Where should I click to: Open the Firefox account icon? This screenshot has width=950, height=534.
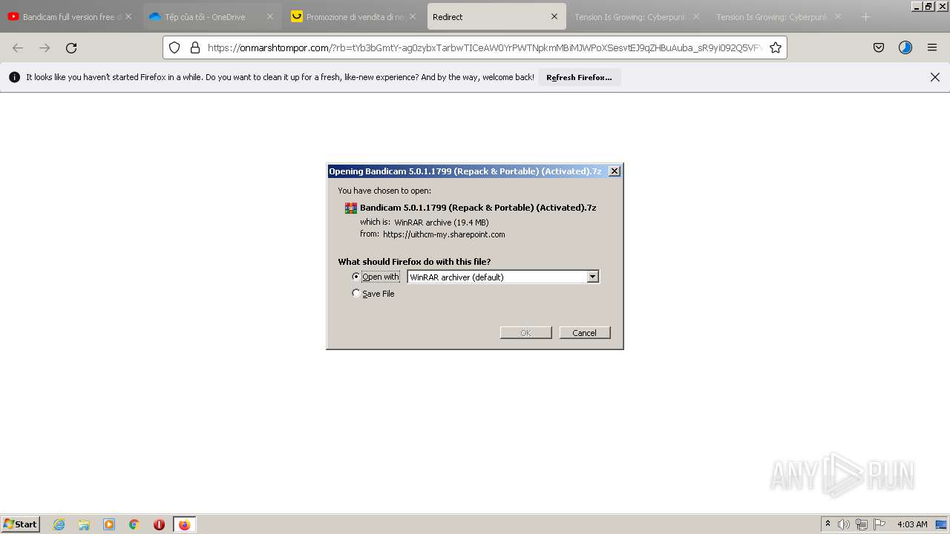click(x=905, y=47)
